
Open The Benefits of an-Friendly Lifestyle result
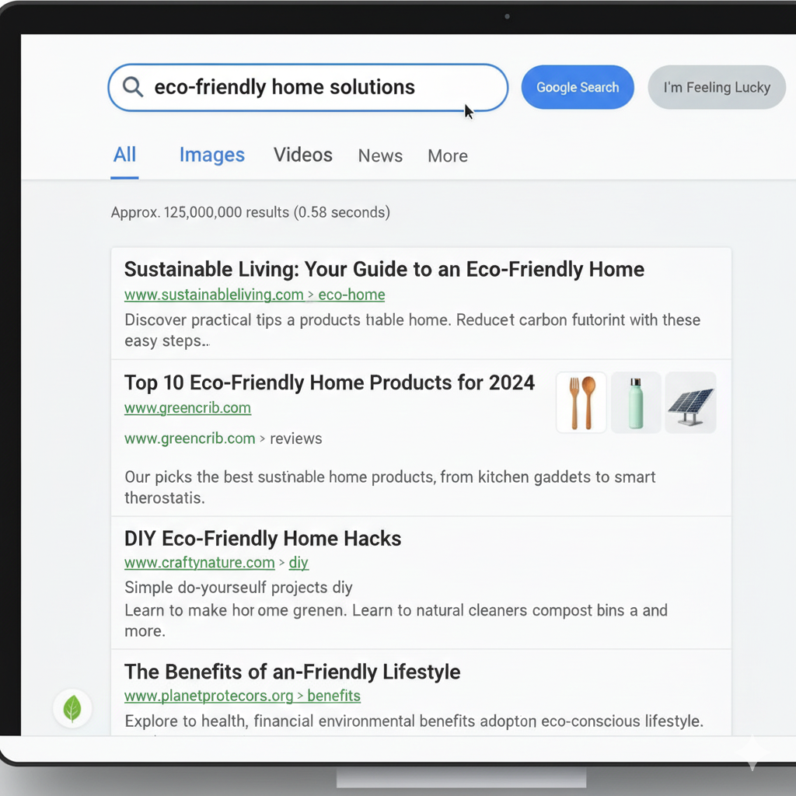tap(292, 672)
